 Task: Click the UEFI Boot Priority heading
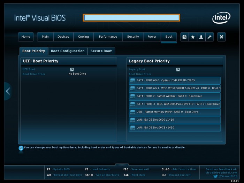(41, 61)
